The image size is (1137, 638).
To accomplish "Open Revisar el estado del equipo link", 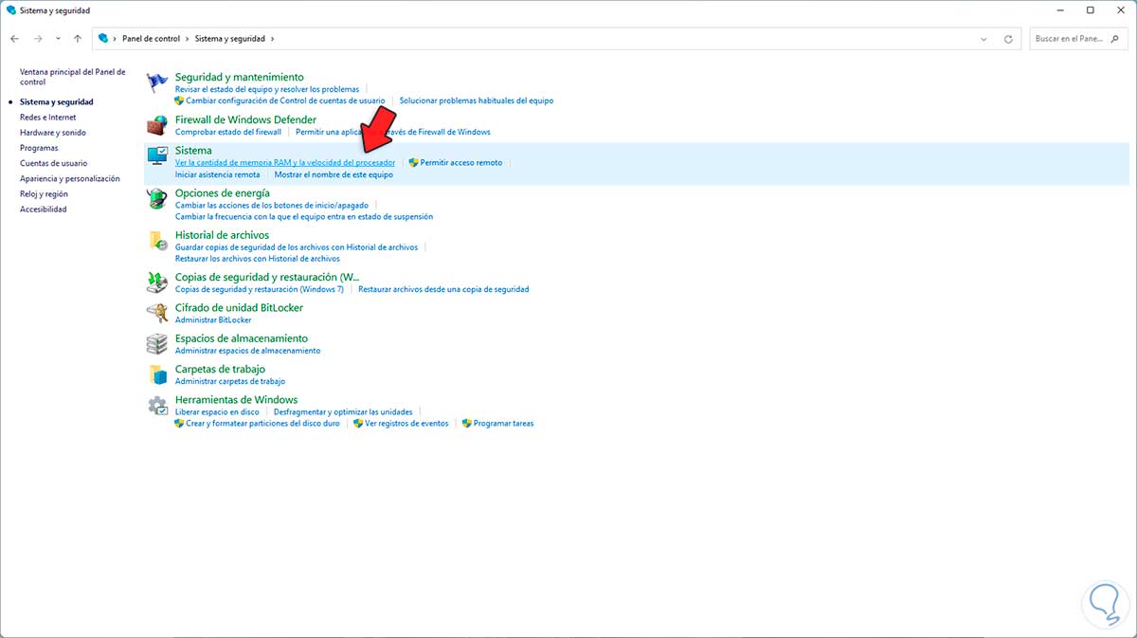I will pos(267,89).
